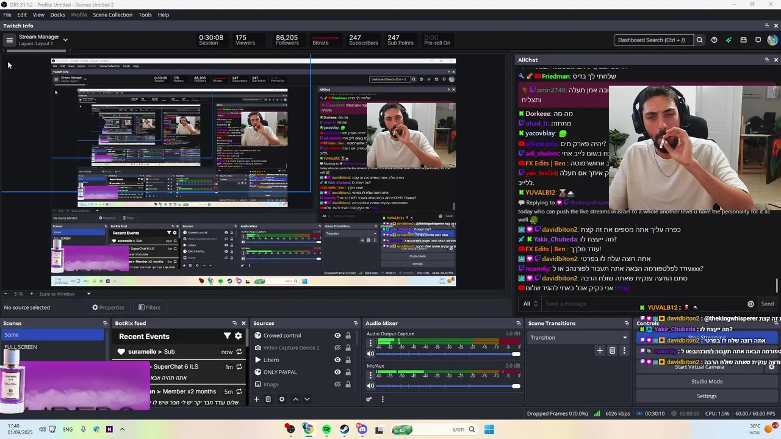Select the Scene item in Scenes list
This screenshot has height=439, width=781.
point(53,335)
